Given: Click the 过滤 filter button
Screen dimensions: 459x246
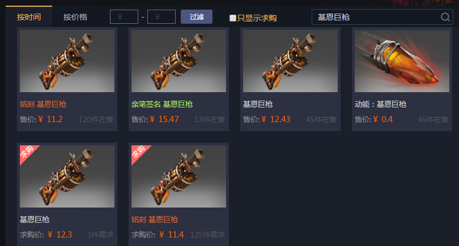Looking at the screenshot, I should coord(197,16).
